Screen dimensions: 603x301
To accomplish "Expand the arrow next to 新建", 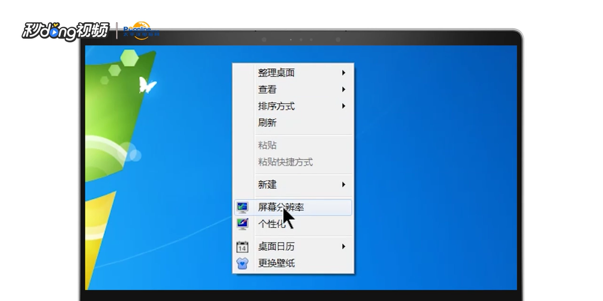I will (x=344, y=184).
